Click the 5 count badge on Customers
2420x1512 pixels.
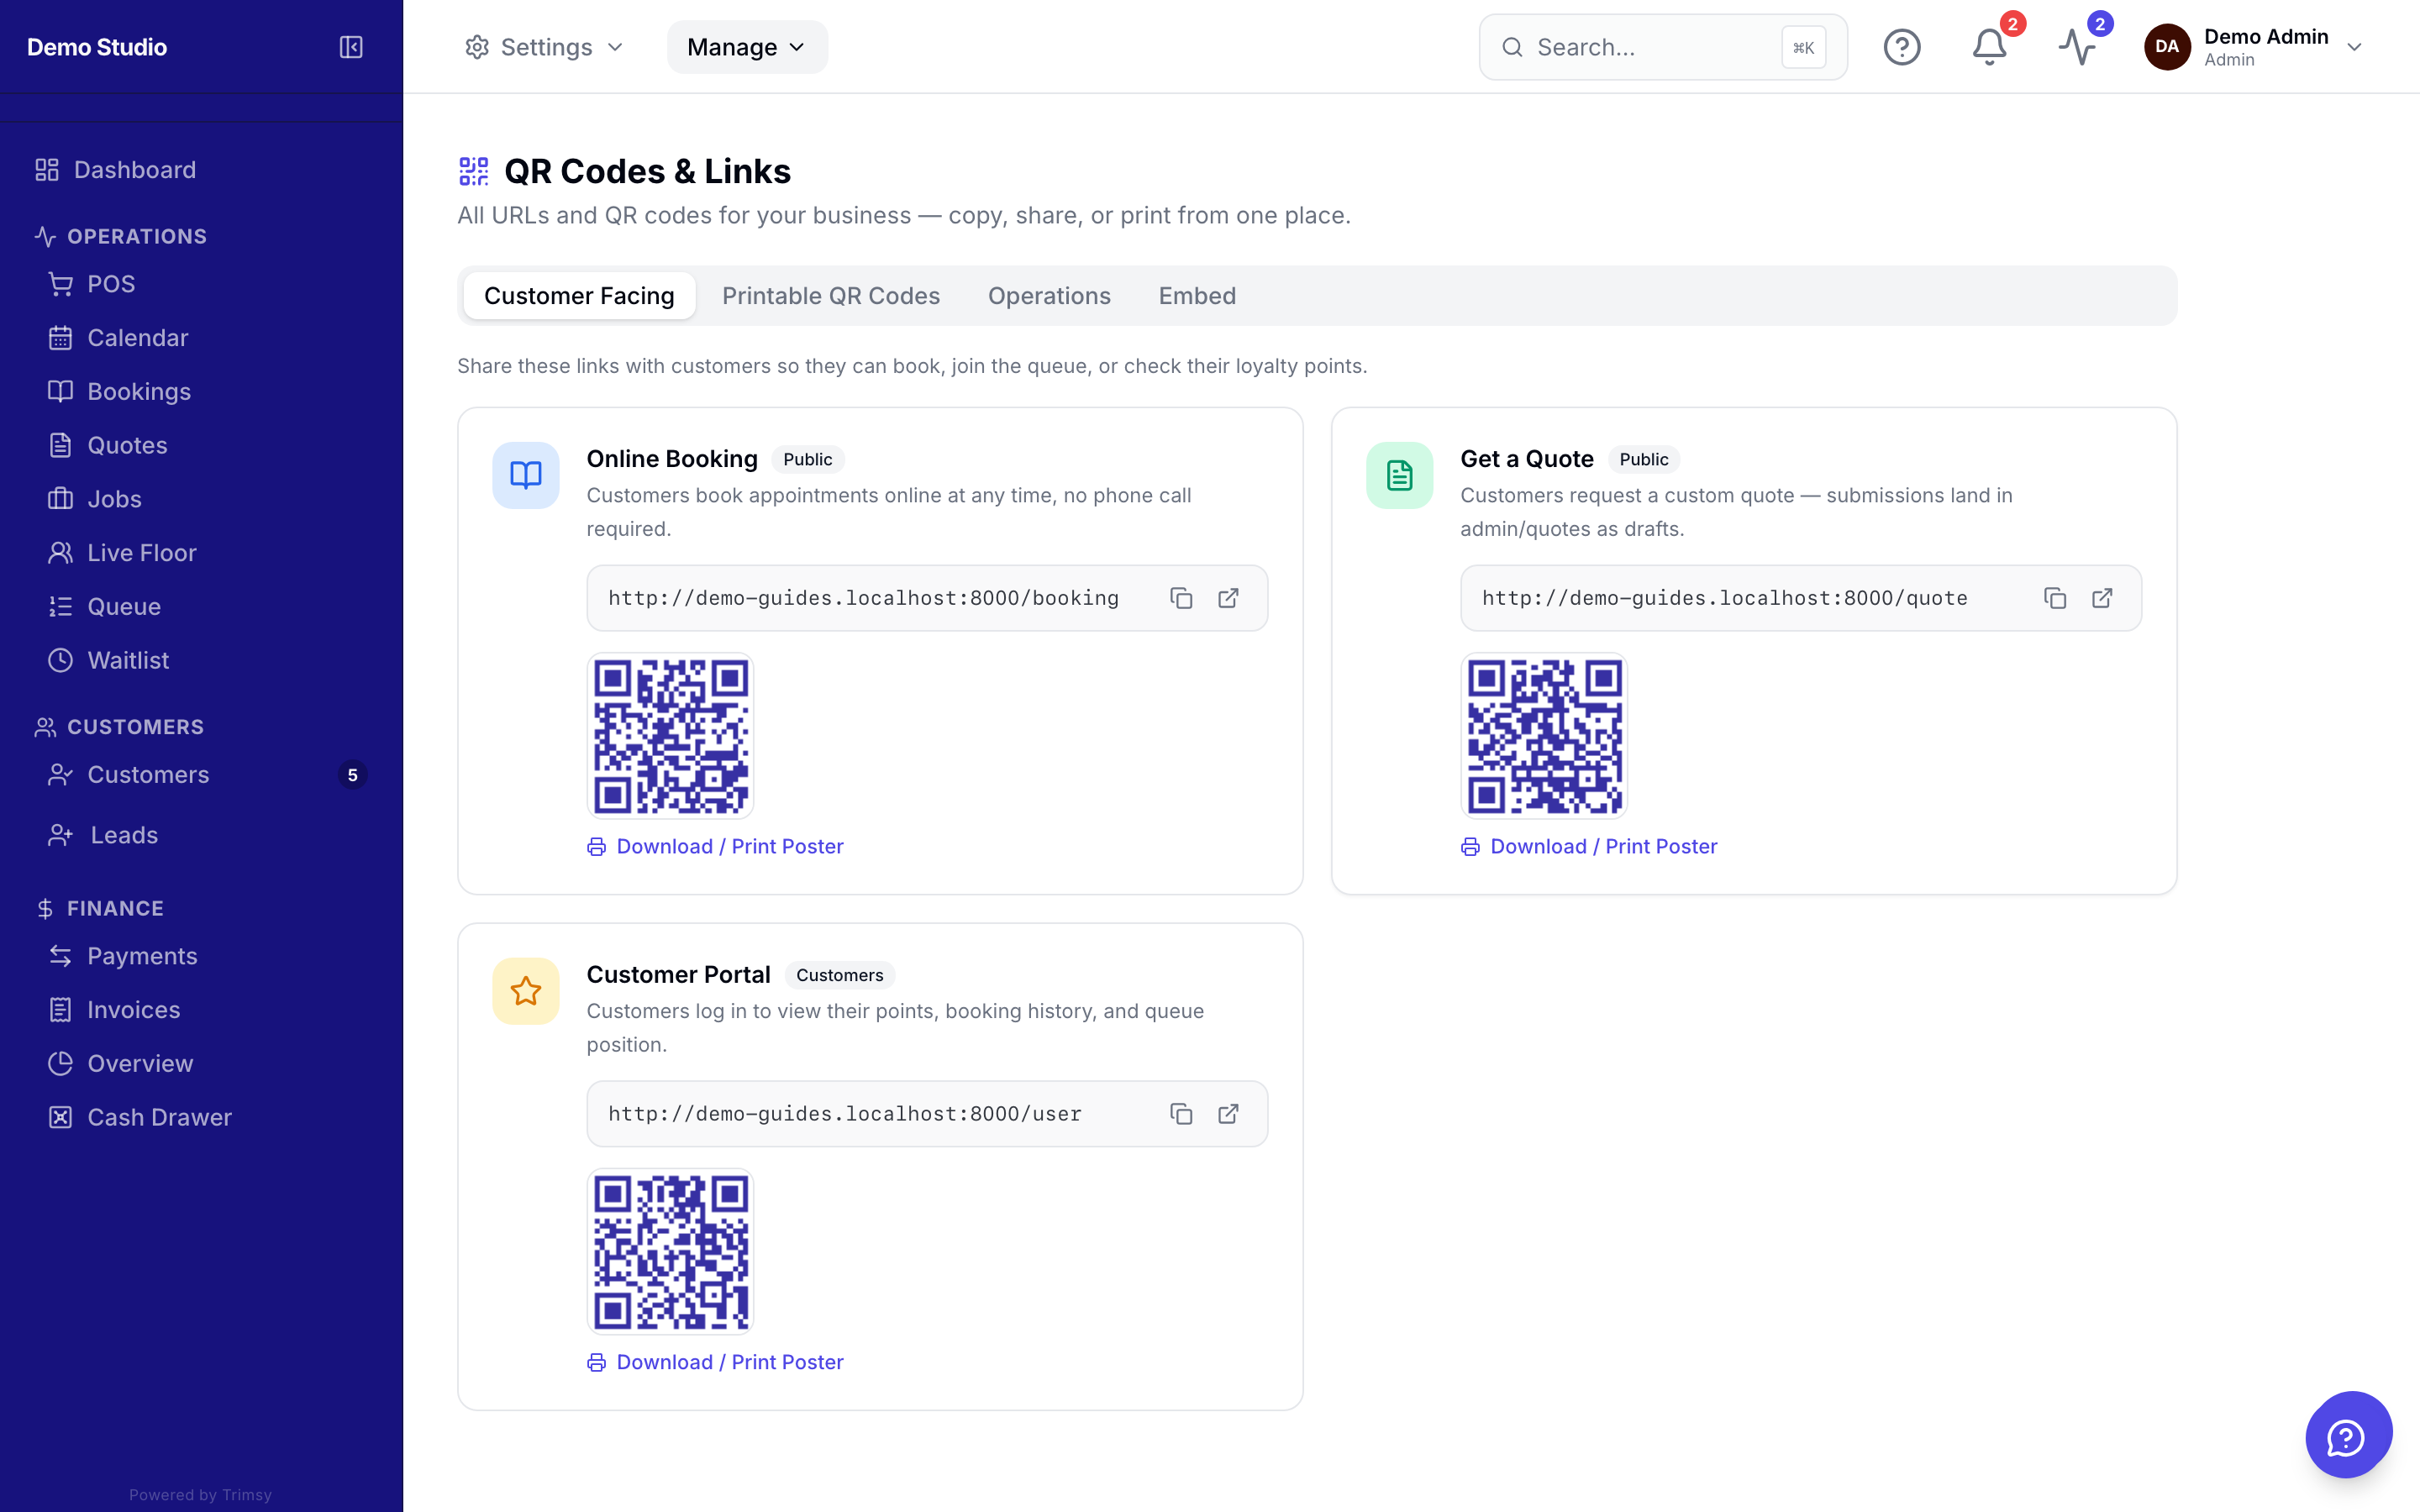352,775
